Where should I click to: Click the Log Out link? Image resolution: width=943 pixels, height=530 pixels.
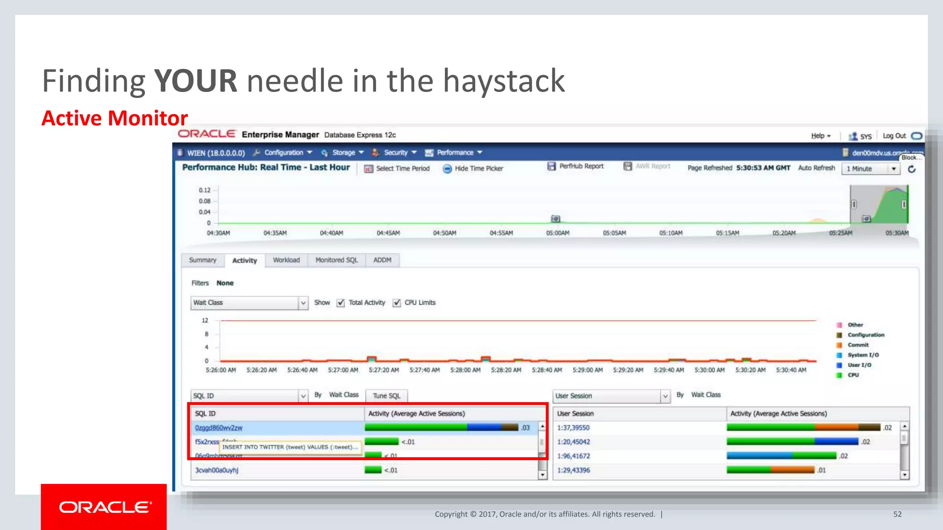click(894, 136)
